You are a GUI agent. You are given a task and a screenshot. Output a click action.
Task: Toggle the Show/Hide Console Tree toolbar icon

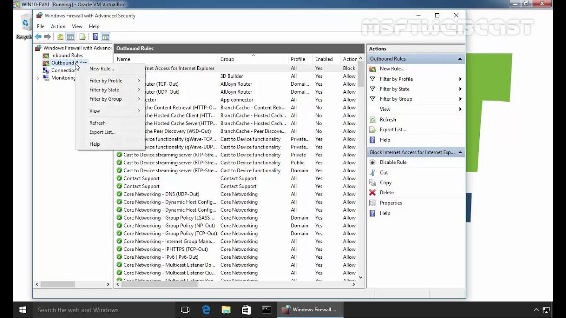tap(70, 37)
